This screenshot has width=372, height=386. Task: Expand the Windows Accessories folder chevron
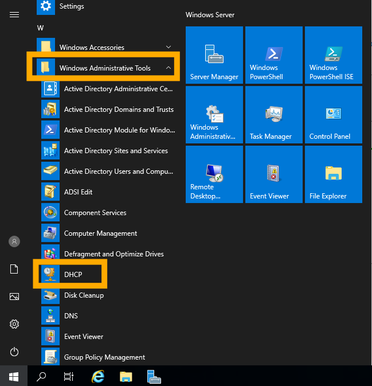(x=169, y=47)
